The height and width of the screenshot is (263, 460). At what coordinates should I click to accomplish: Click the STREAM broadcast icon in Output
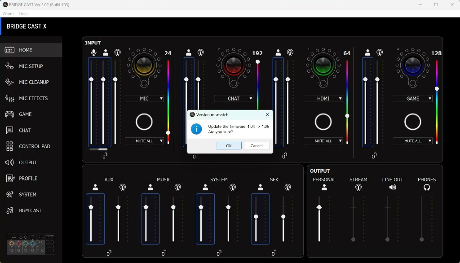pos(358,188)
